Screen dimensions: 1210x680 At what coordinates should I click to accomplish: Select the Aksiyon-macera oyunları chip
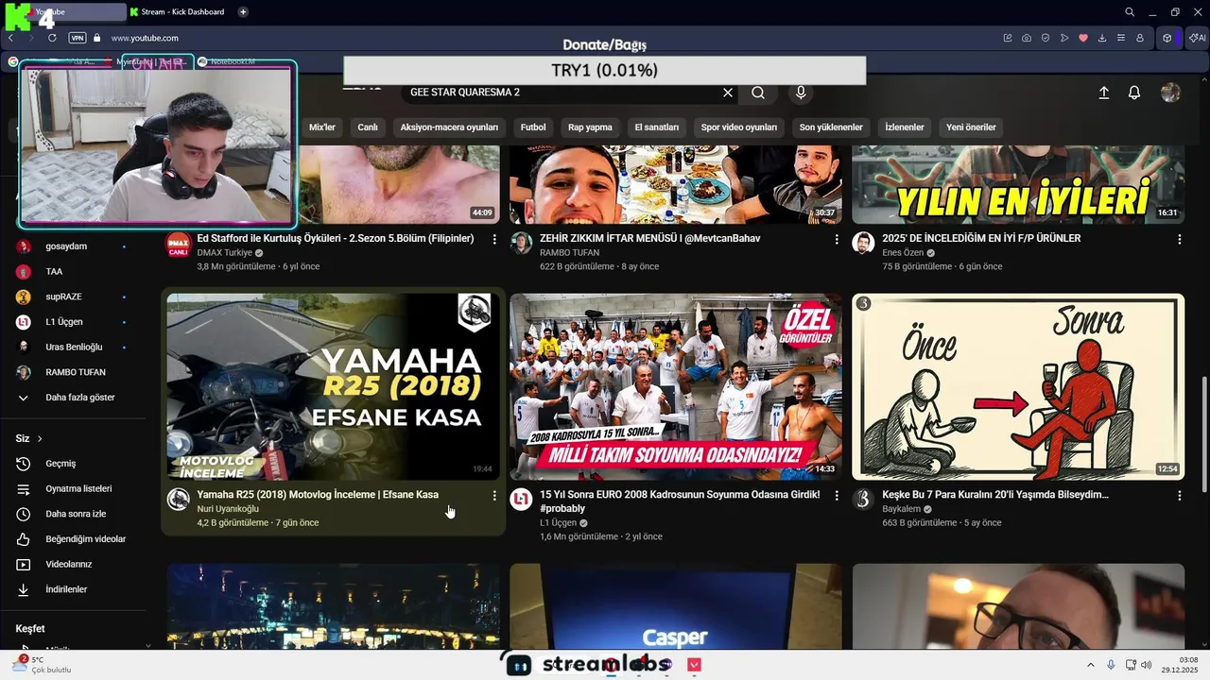pos(449,127)
